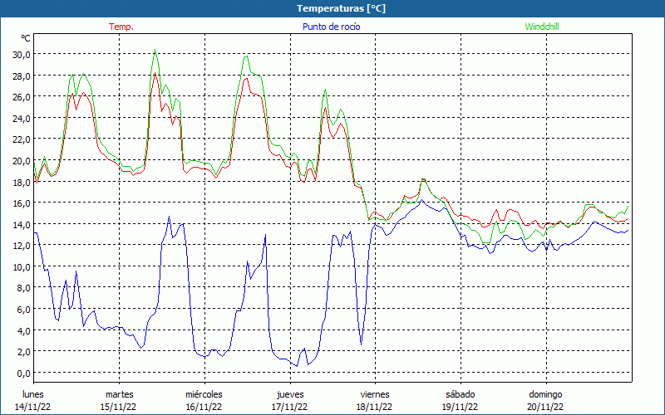The height and width of the screenshot is (415, 665).
Task: Click the 2,0 y-axis value
Action: pos(23,351)
